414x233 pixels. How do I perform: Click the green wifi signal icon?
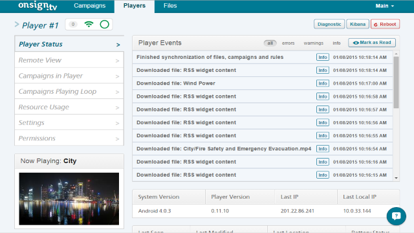[x=89, y=25]
